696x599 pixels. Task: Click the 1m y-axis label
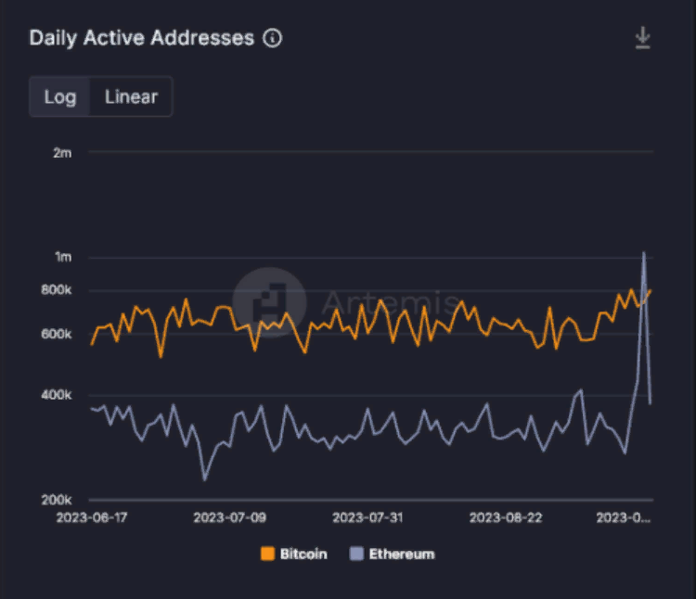61,257
